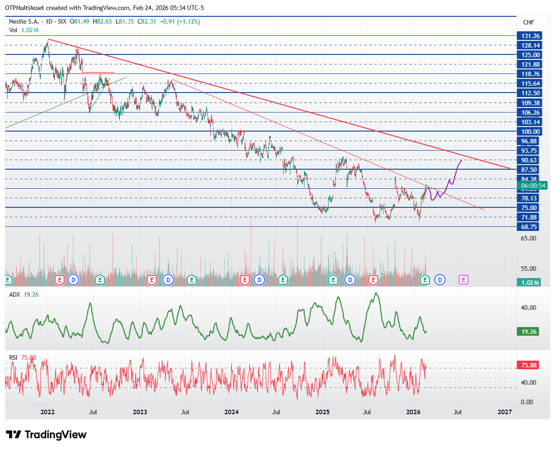
Task: Click the blue D dividend marker in mid-2022
Action: click(74, 280)
